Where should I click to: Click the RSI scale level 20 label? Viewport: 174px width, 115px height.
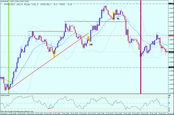[169, 108]
